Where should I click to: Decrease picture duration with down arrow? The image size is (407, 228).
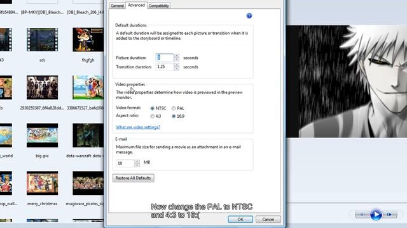click(x=177, y=59)
